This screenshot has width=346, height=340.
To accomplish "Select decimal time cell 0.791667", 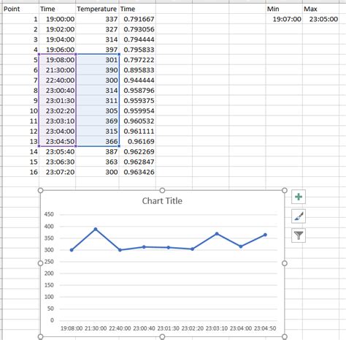I will point(137,19).
